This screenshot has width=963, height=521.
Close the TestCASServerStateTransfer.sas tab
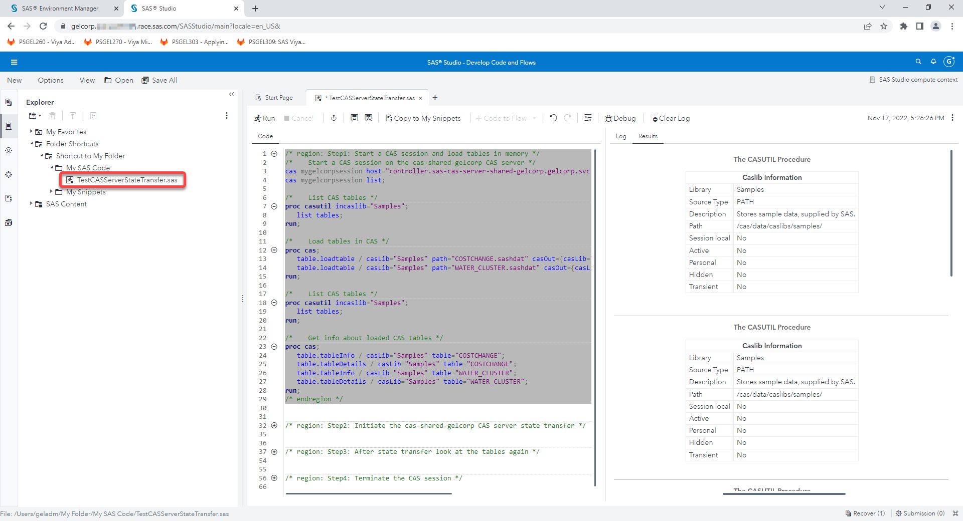pos(420,98)
